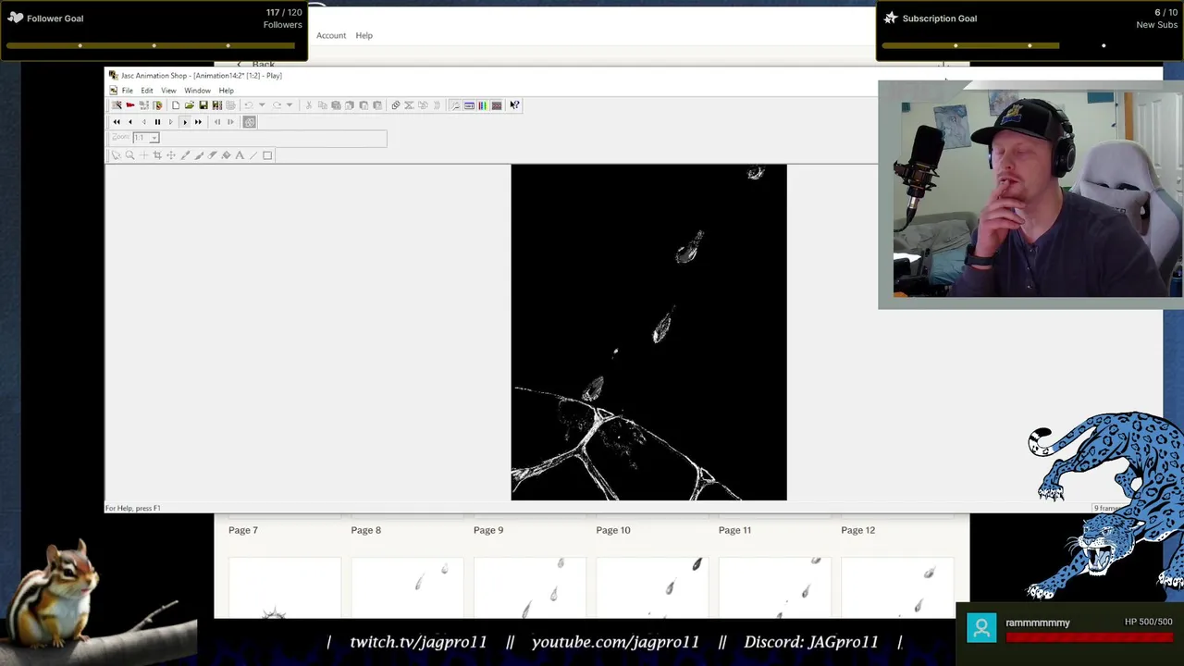This screenshot has width=1184, height=666.
Task: Select the Registration Mark crosshair tool
Action: pyautogui.click(x=143, y=155)
